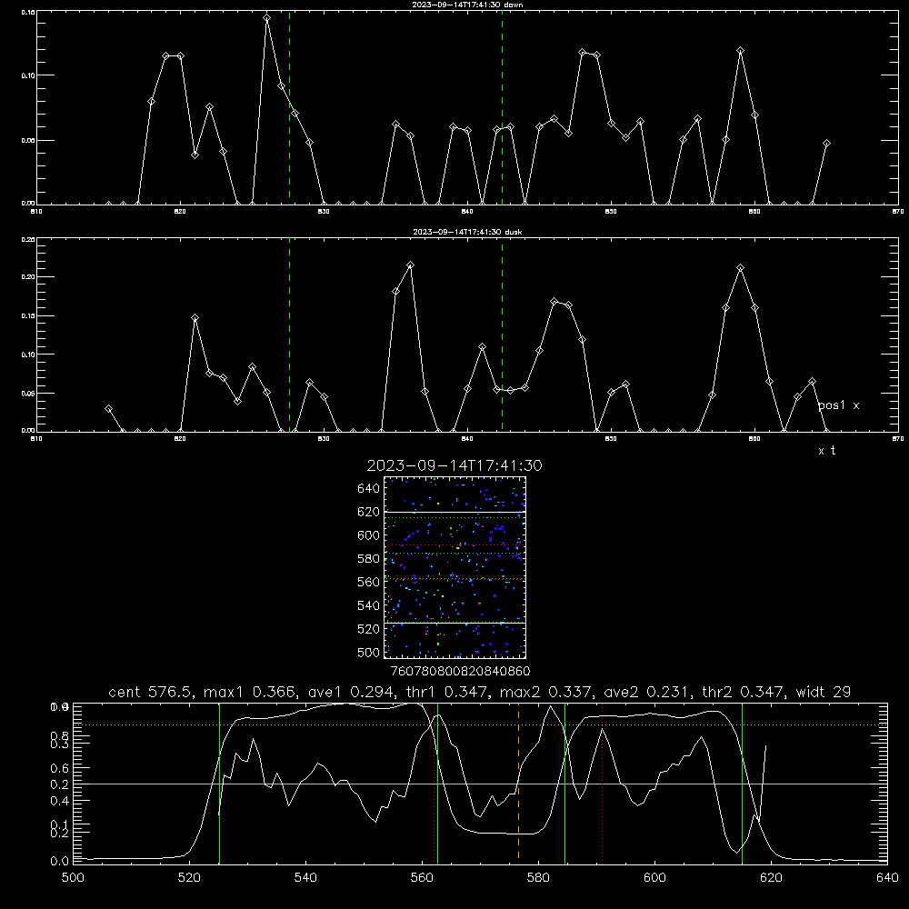This screenshot has height=909, width=909.
Task: Click the '620' tick label on bottom plot x-axis
Action: [771, 878]
